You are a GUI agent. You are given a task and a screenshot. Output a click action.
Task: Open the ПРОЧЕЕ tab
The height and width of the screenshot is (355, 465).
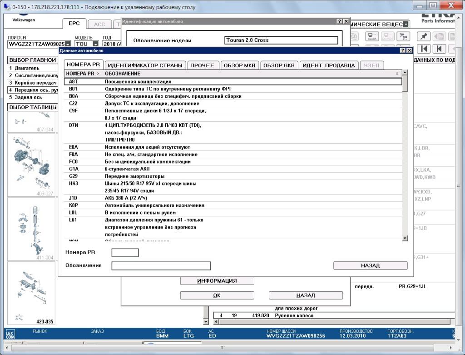pos(202,65)
